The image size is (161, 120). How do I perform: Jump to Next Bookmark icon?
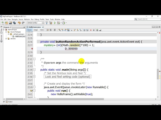(78, 30)
